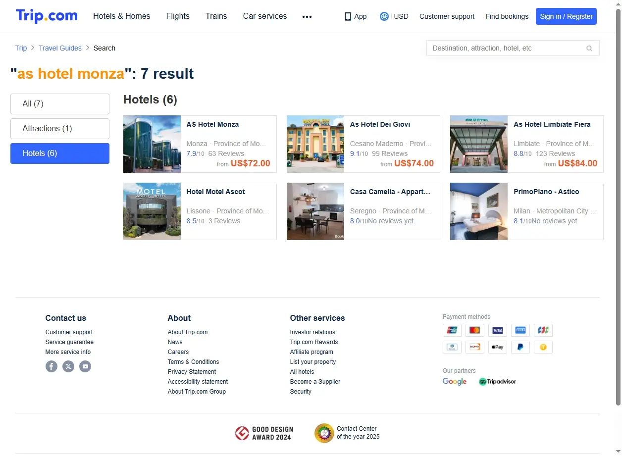
Task: Open Become a Supplier link
Action: [x=315, y=382]
